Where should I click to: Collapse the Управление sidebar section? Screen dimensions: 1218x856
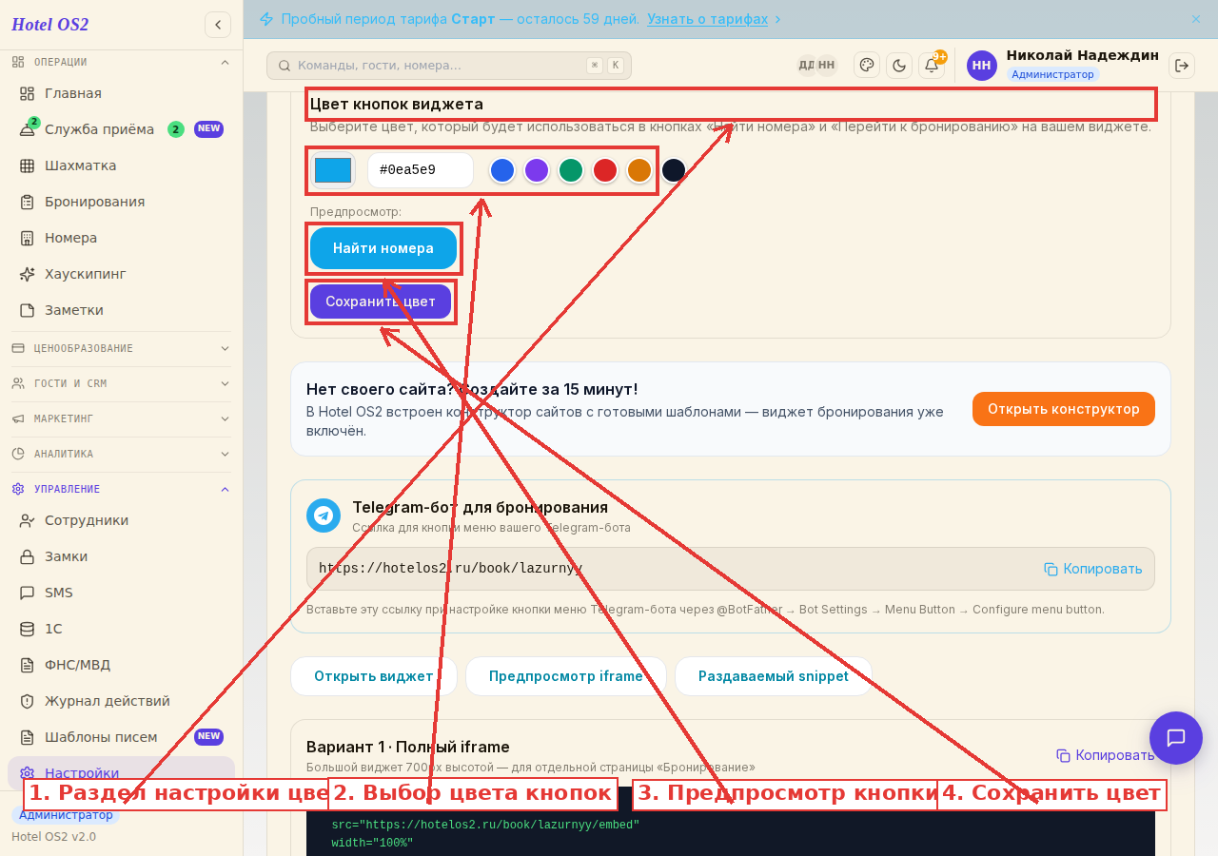click(121, 489)
